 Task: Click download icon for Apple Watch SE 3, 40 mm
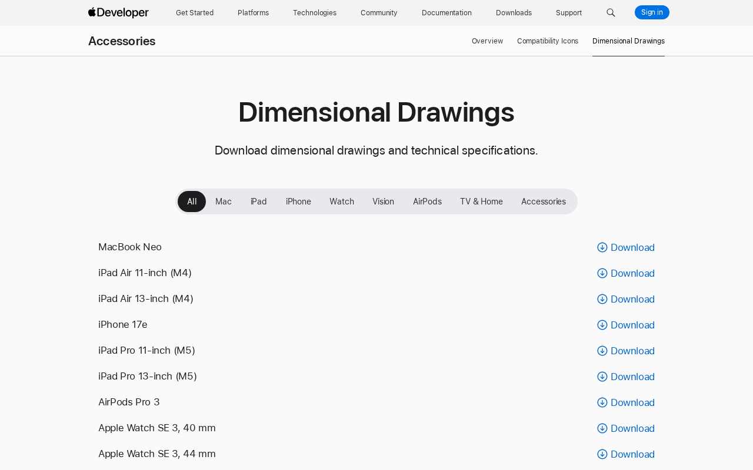(602, 428)
